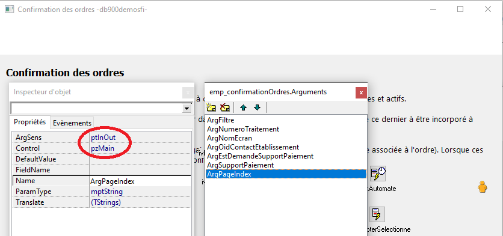Open the object selector dropdown arrow

187,109
